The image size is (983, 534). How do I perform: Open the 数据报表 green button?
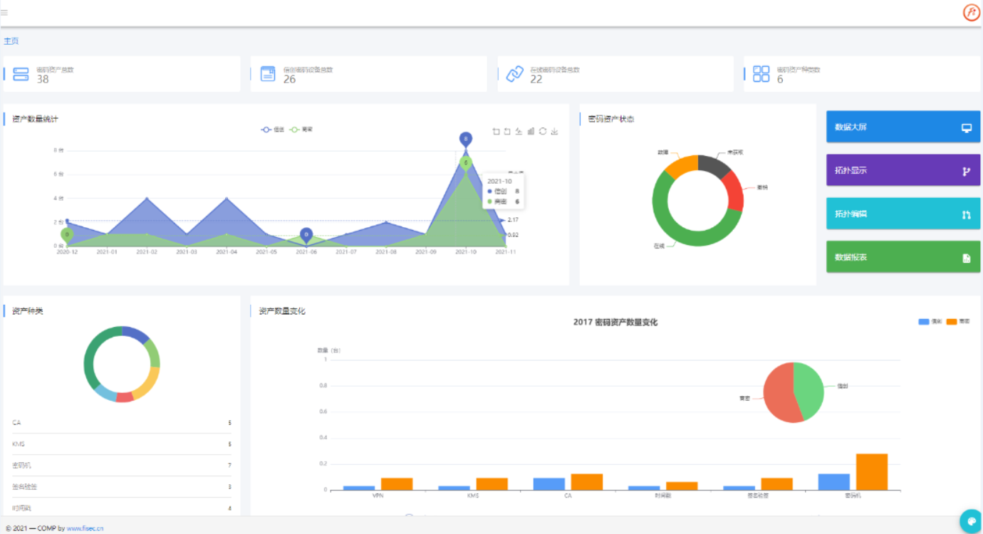pyautogui.click(x=903, y=257)
